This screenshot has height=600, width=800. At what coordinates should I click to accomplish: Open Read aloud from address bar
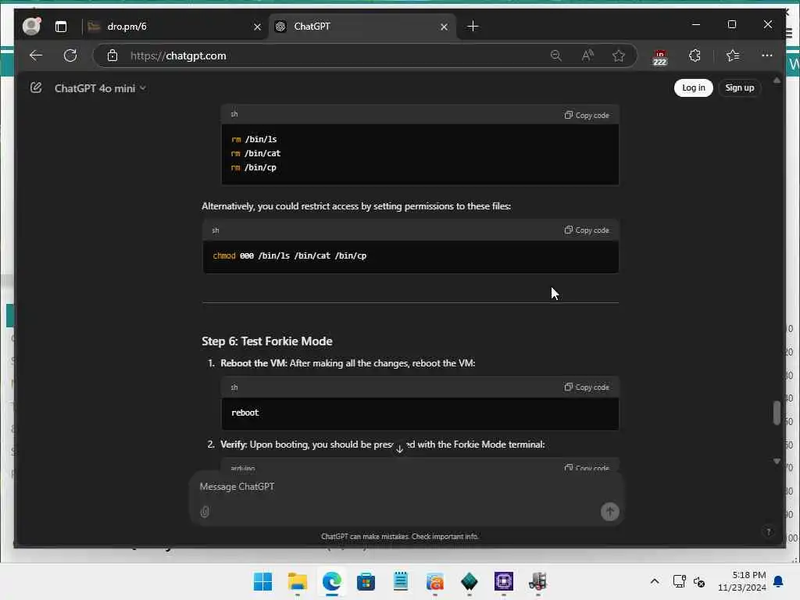click(587, 55)
